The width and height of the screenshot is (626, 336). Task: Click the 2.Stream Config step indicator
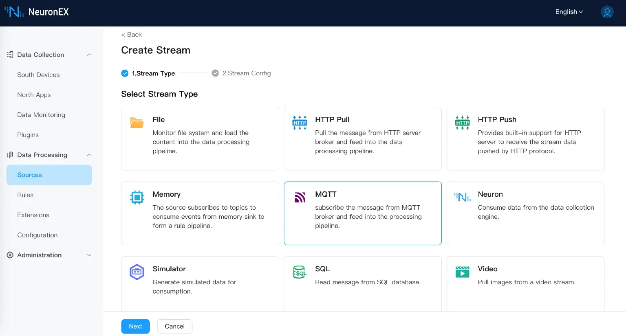(x=241, y=73)
